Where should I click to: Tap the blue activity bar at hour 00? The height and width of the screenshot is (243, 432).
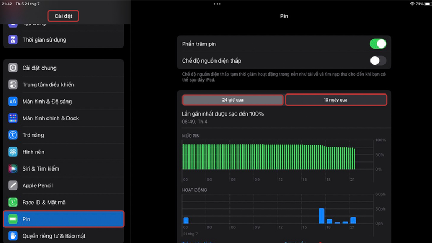point(186,220)
